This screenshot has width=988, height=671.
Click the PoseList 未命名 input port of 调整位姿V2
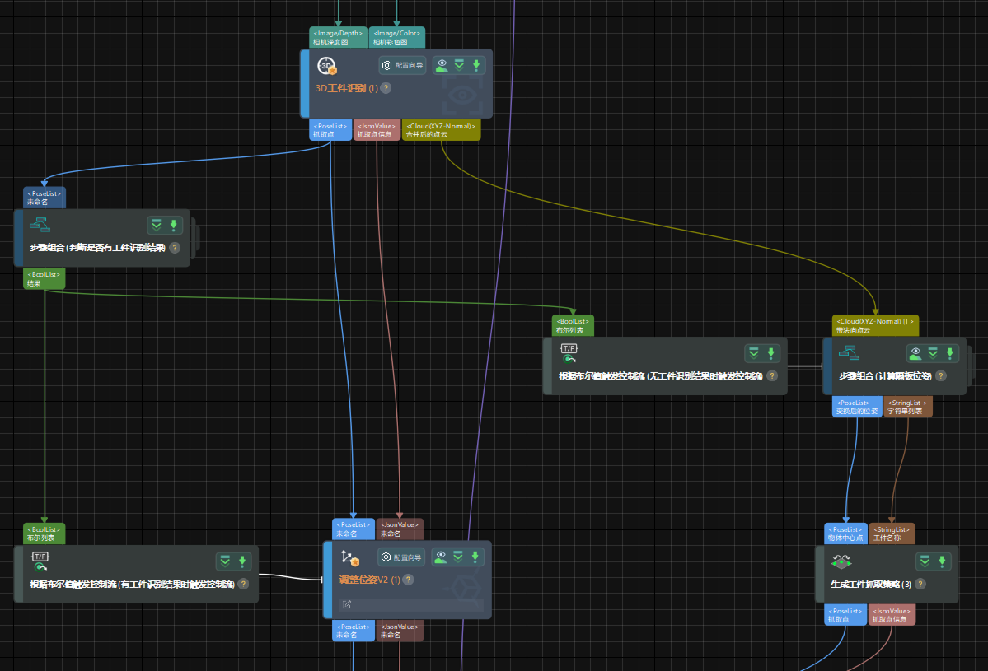point(354,529)
